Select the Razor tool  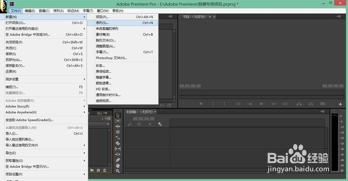click(x=118, y=143)
